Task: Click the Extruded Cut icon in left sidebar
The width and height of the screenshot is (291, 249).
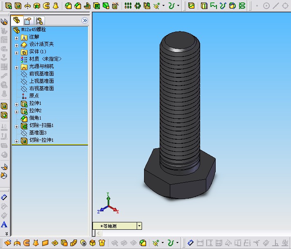Action: point(4,106)
